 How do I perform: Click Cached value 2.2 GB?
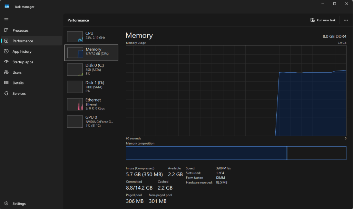(165, 188)
